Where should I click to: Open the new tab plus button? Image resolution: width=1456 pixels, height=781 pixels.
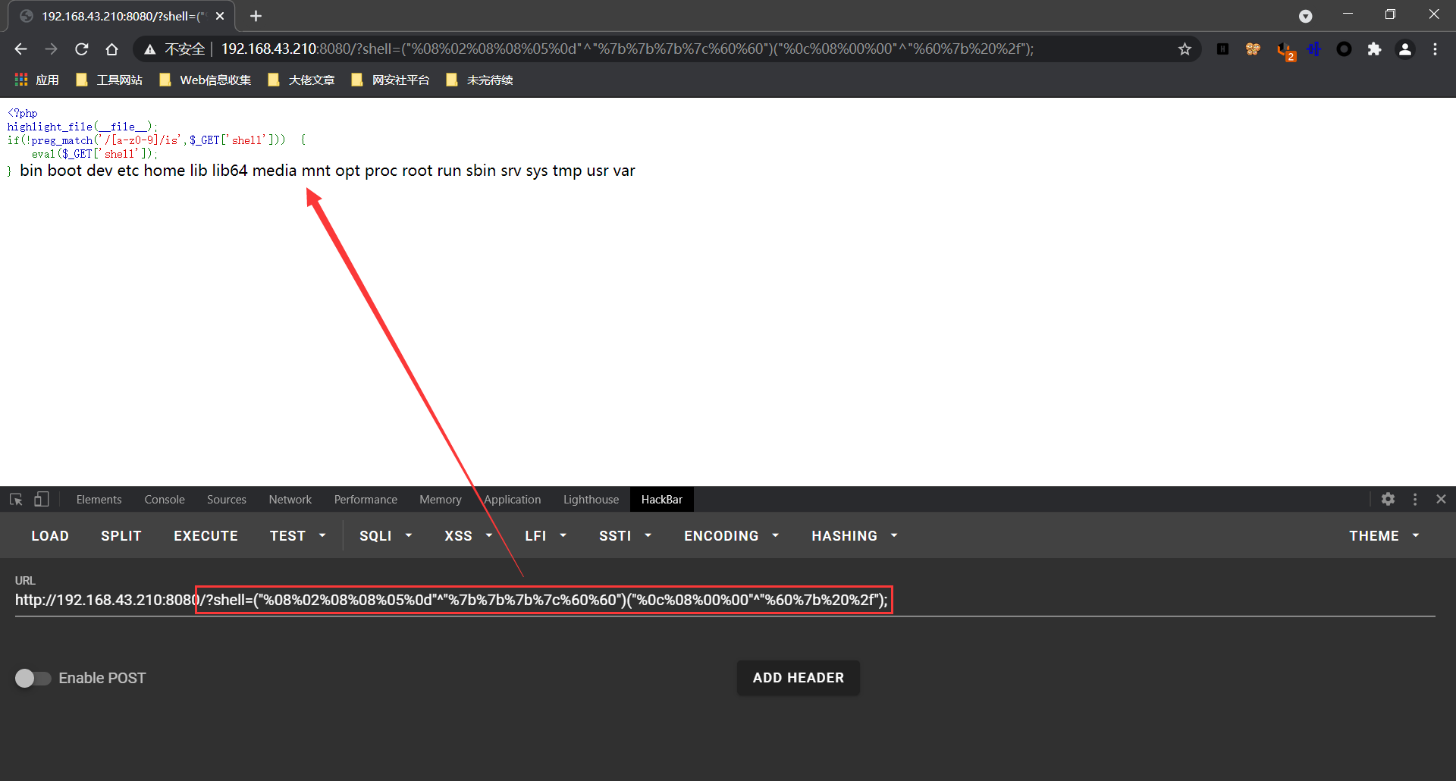click(256, 16)
